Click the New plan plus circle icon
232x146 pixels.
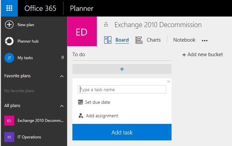point(9,24)
